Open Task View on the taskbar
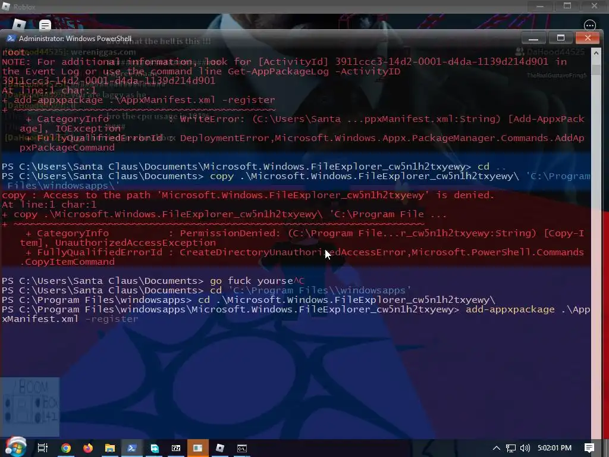609x457 pixels. (x=43, y=448)
